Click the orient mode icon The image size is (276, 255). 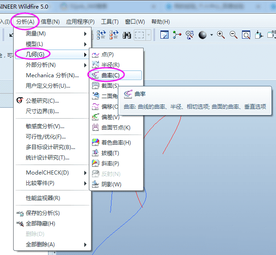[x=189, y=35]
